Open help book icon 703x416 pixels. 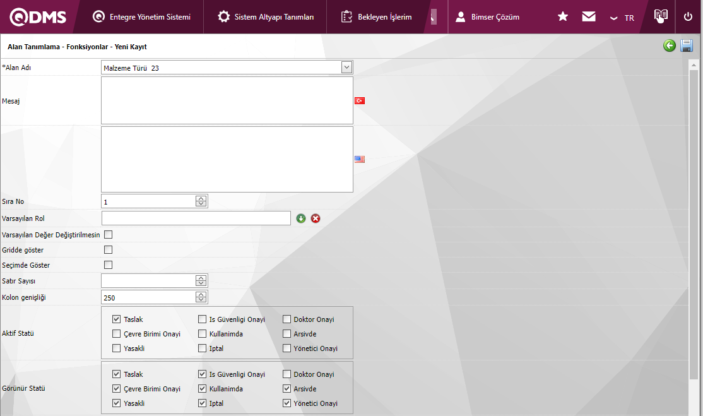[x=661, y=16]
